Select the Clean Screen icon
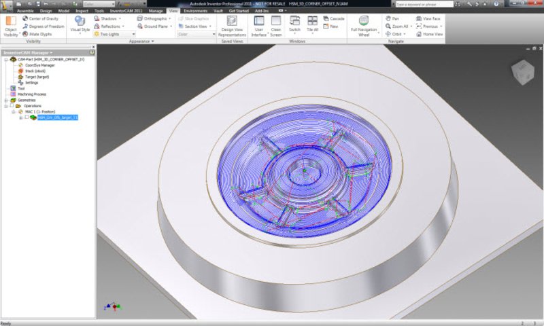Viewport: 544px width, 326px height. [276, 21]
